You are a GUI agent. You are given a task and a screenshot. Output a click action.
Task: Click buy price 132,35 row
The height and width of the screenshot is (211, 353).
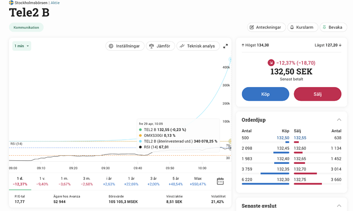point(283,169)
